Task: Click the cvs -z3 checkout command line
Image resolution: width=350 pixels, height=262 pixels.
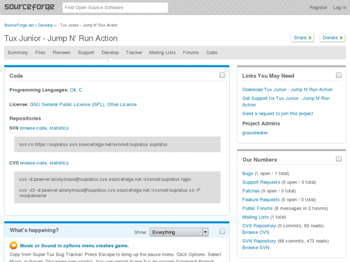Action: pos(110,193)
